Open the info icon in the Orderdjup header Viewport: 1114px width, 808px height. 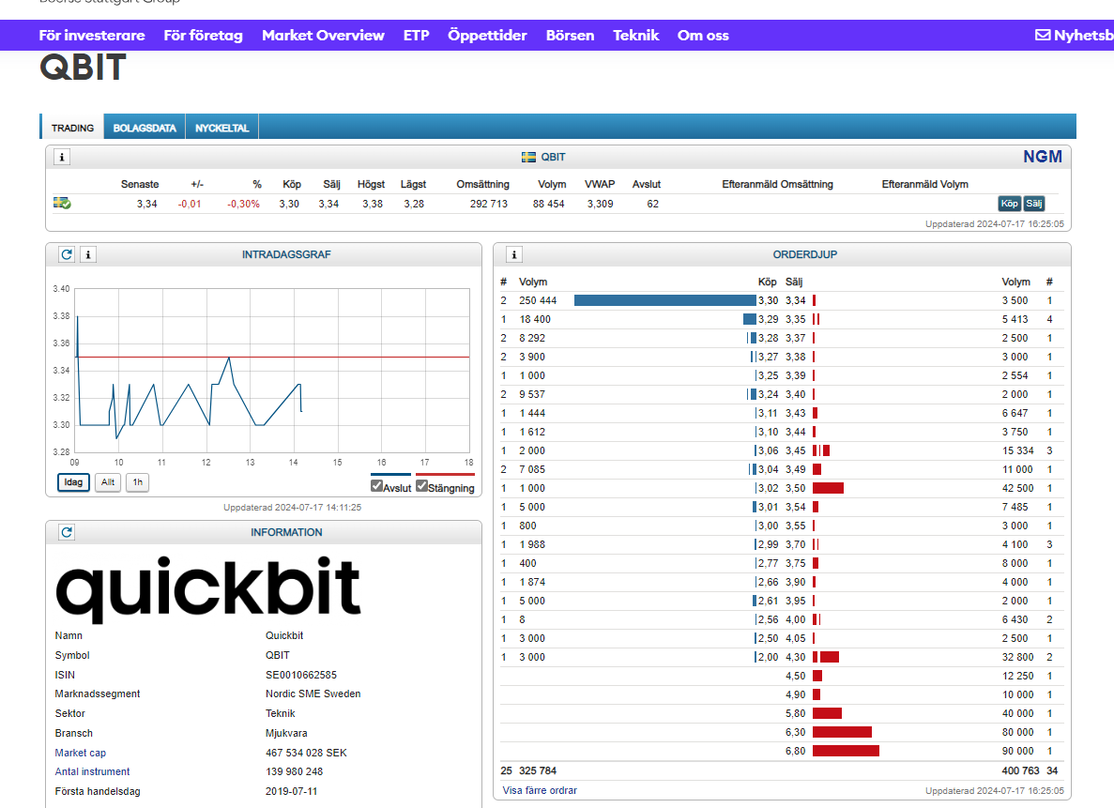pyautogui.click(x=514, y=254)
